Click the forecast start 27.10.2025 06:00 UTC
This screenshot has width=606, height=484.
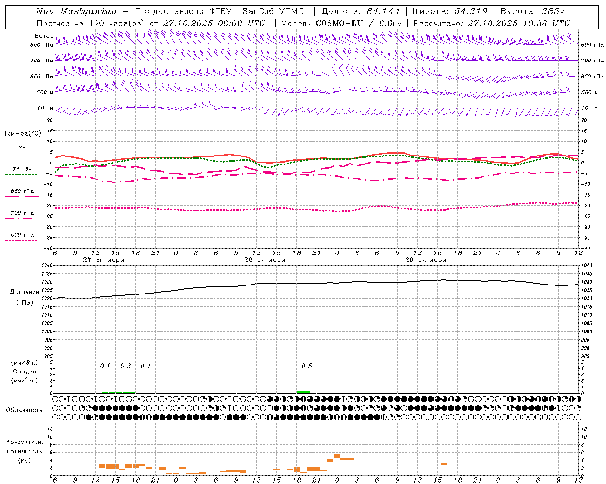point(214,23)
